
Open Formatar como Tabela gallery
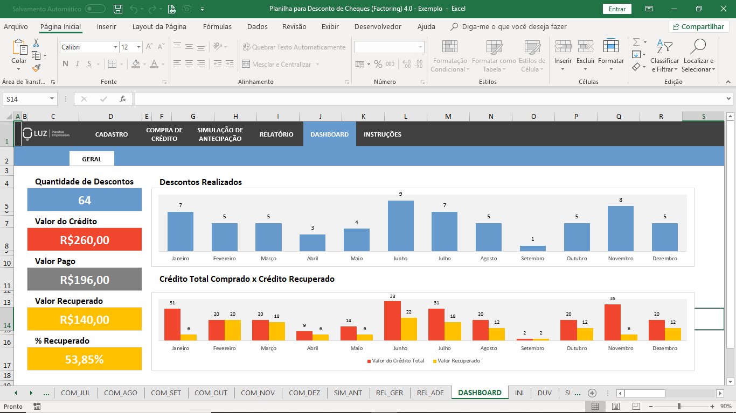coord(494,56)
